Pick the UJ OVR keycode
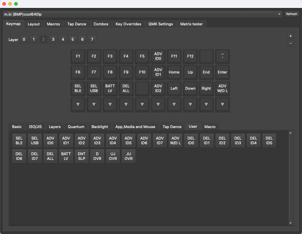 (113, 156)
